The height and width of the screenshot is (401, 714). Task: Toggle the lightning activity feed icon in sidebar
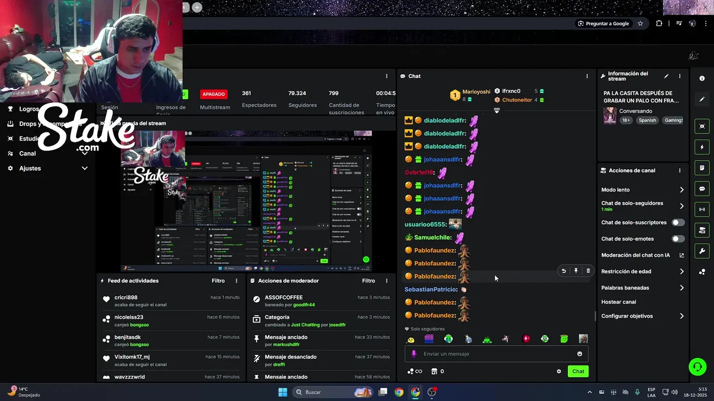coord(702,148)
